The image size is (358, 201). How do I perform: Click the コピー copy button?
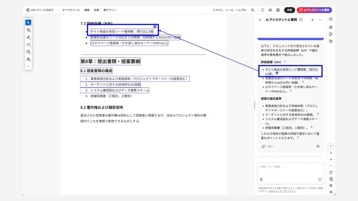click(x=268, y=146)
